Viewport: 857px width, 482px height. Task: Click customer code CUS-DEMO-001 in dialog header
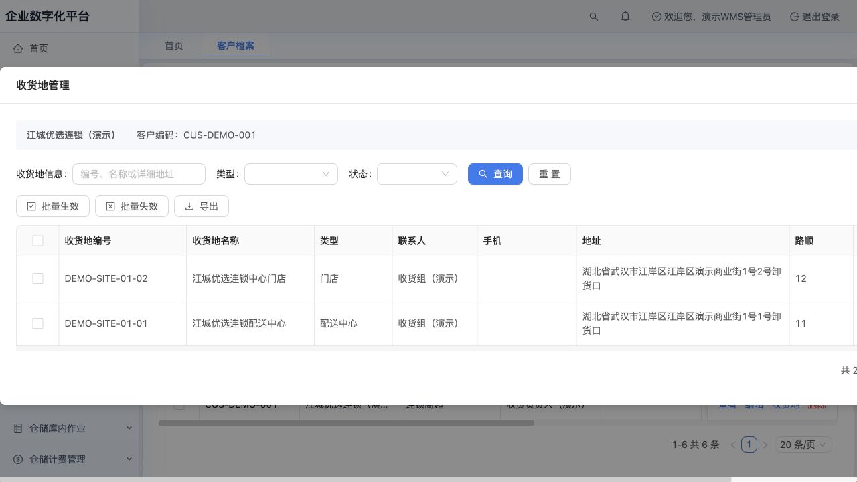[220, 135]
